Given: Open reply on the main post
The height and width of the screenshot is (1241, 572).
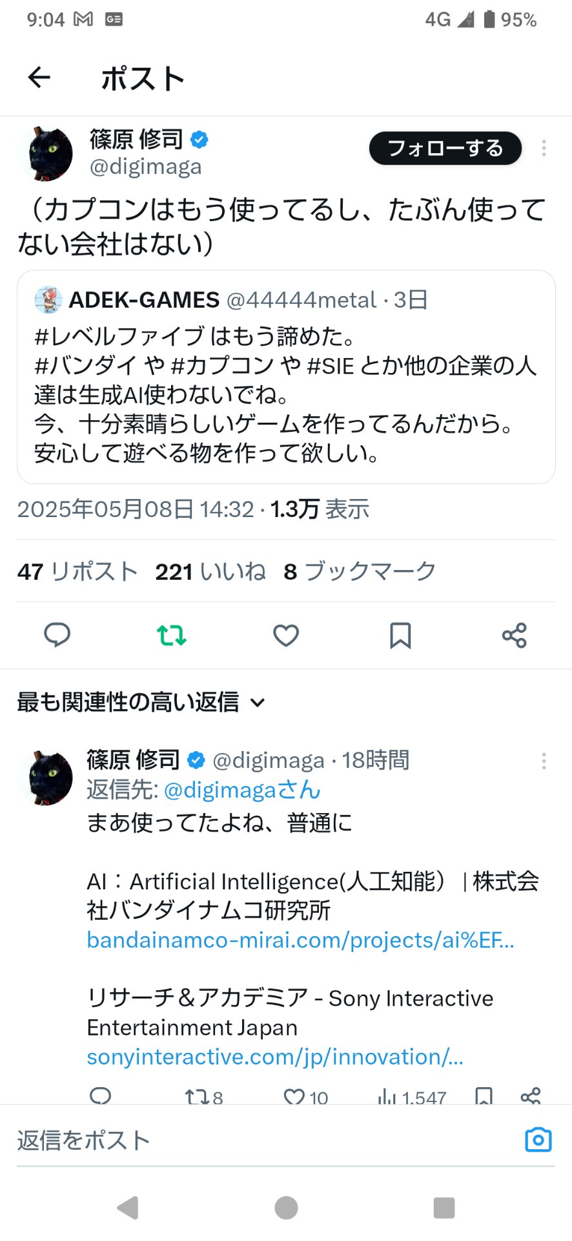Looking at the screenshot, I should tap(57, 635).
